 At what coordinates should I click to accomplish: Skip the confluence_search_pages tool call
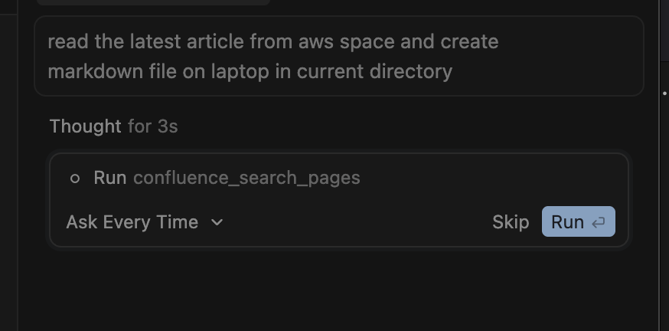tap(511, 222)
